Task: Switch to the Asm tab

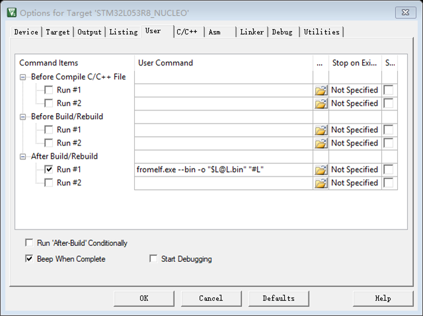Action: [220, 32]
